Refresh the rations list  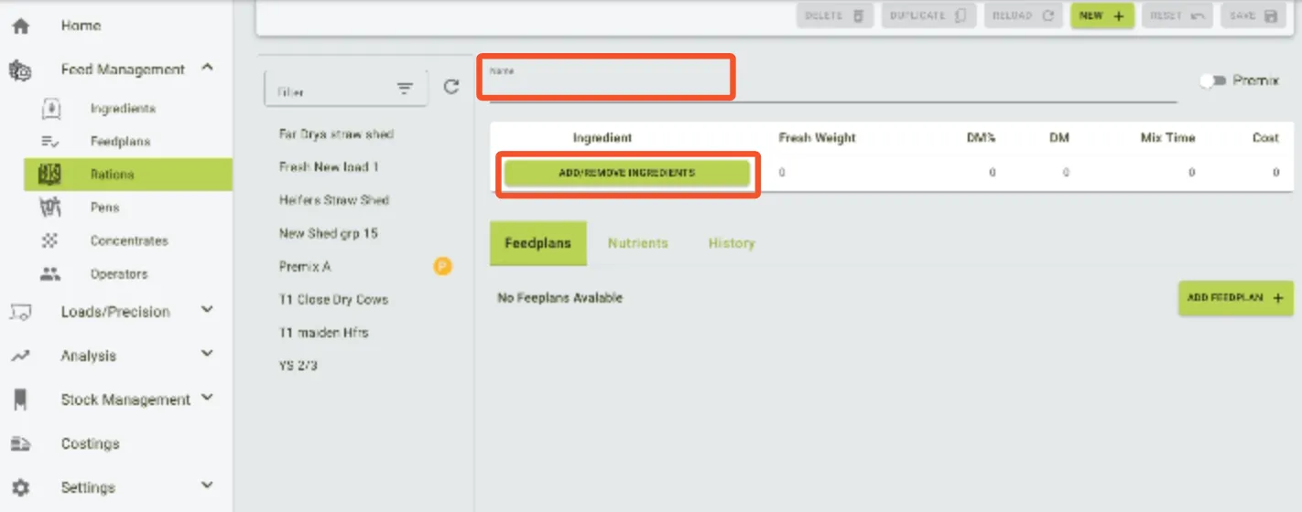[451, 87]
